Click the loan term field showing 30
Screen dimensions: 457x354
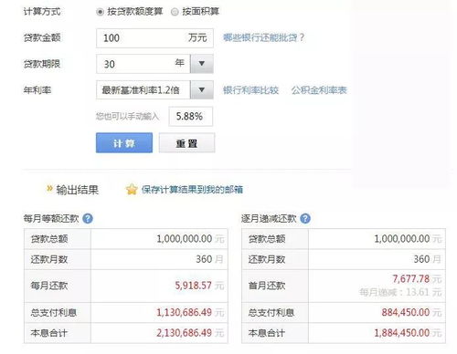(x=143, y=64)
